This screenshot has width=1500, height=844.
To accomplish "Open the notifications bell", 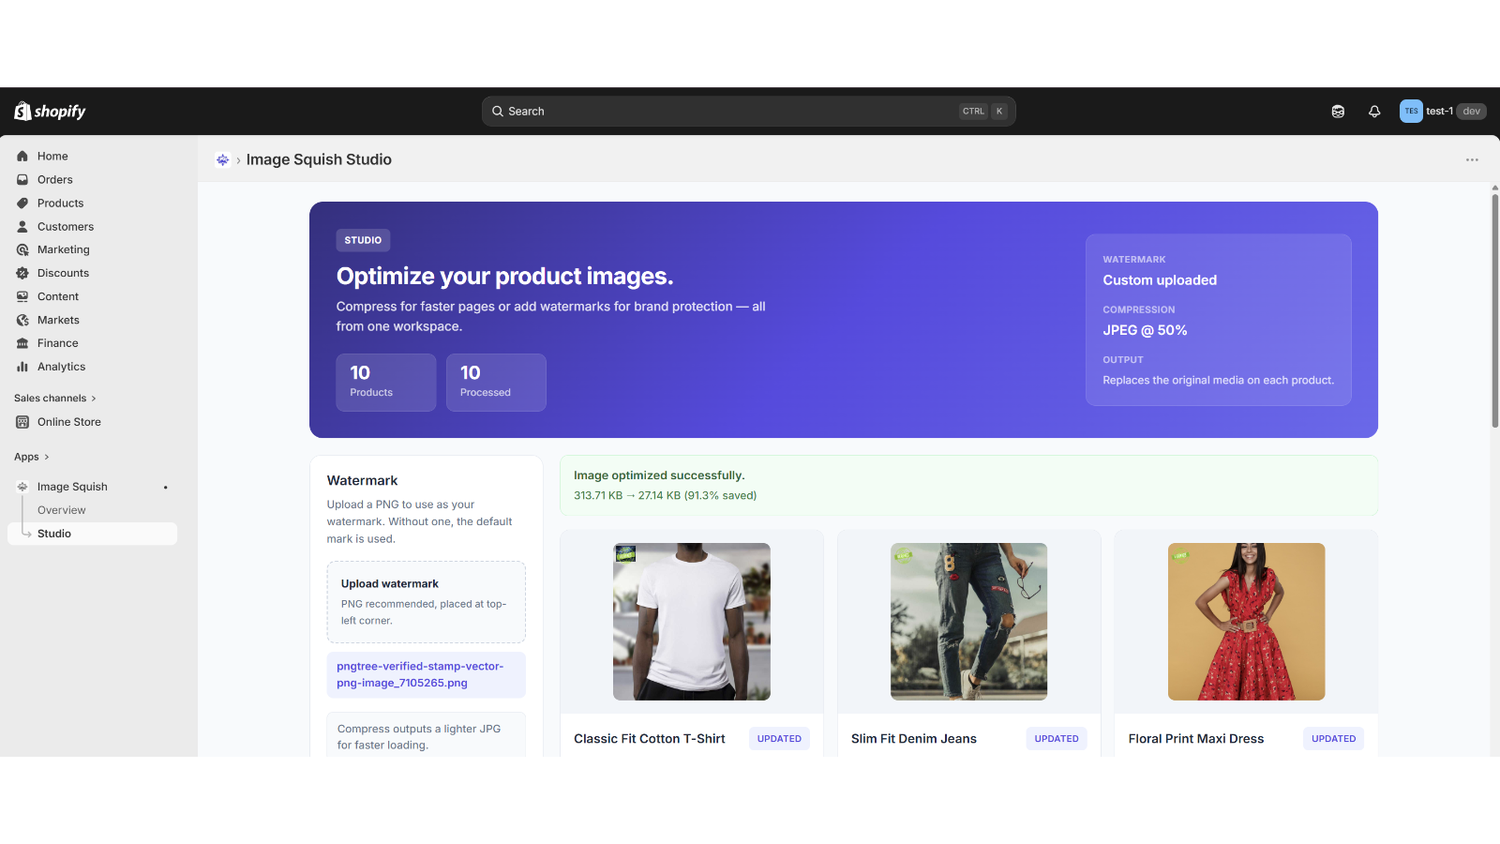I will [1374, 112].
